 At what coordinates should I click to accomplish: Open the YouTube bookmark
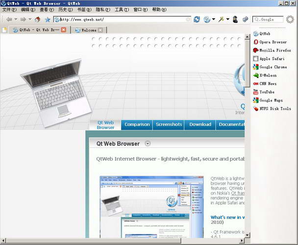264,92
